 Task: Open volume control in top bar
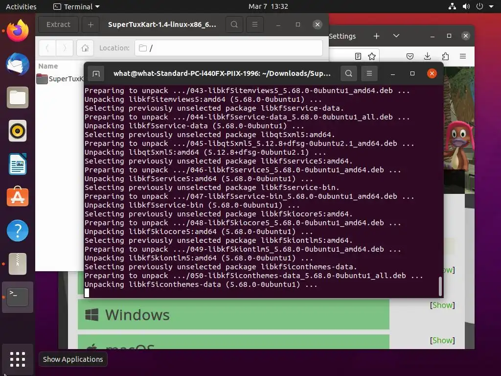coord(466,6)
